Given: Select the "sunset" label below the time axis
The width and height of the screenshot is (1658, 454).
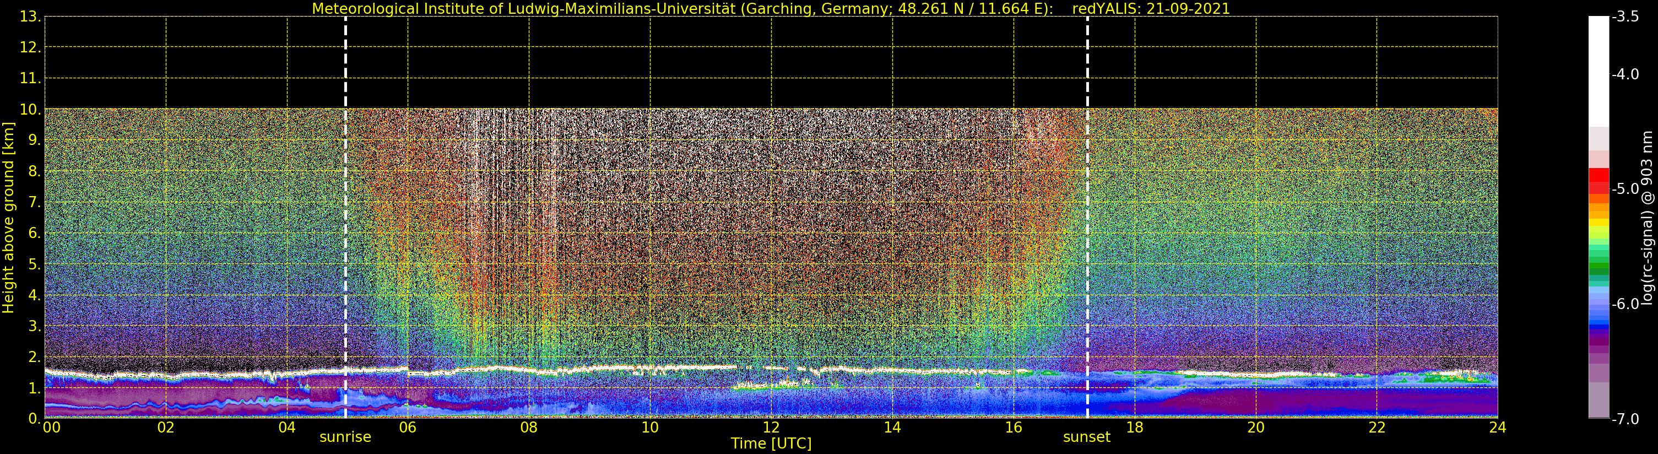Looking at the screenshot, I should (1087, 437).
